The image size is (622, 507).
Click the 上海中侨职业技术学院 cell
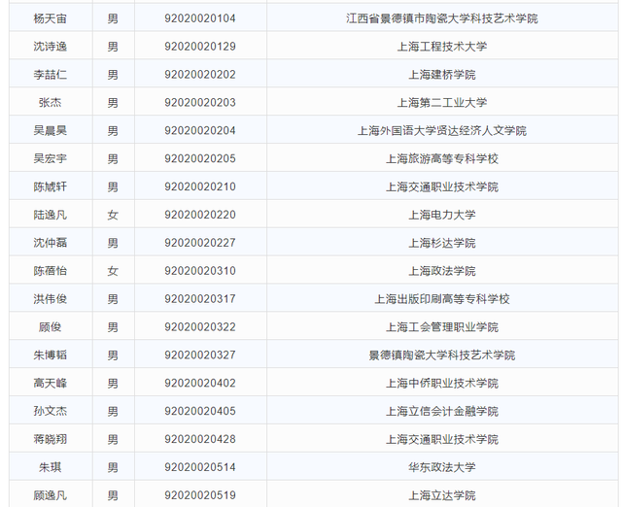(442, 384)
